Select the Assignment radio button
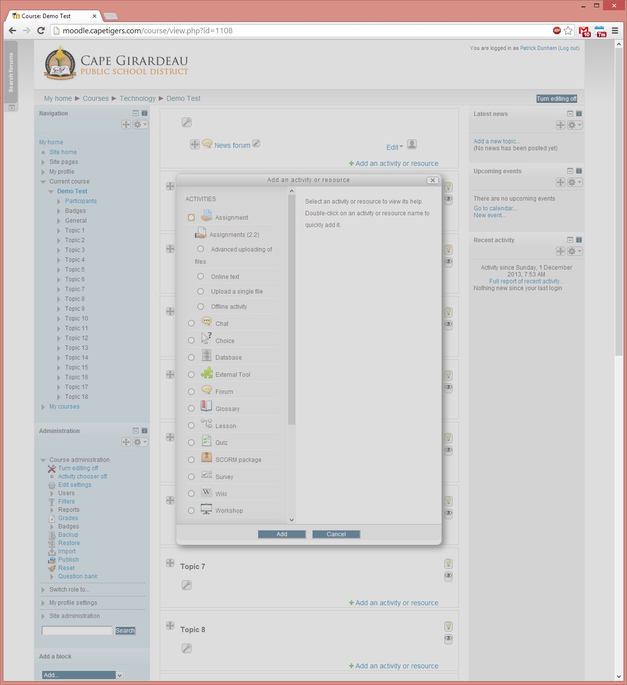Image resolution: width=627 pixels, height=685 pixels. [x=192, y=217]
